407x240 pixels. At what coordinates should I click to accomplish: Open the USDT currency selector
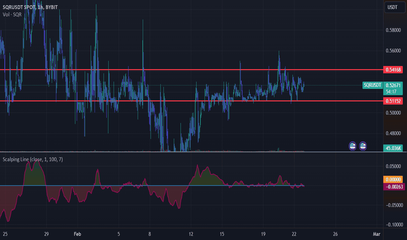coord(394,7)
